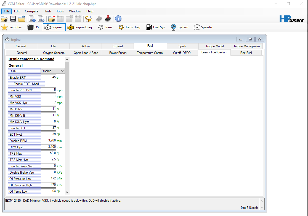Image resolution: width=308 pixels, height=216 pixels.
Task: Click the save tune file floppy icon
Action: point(13,19)
